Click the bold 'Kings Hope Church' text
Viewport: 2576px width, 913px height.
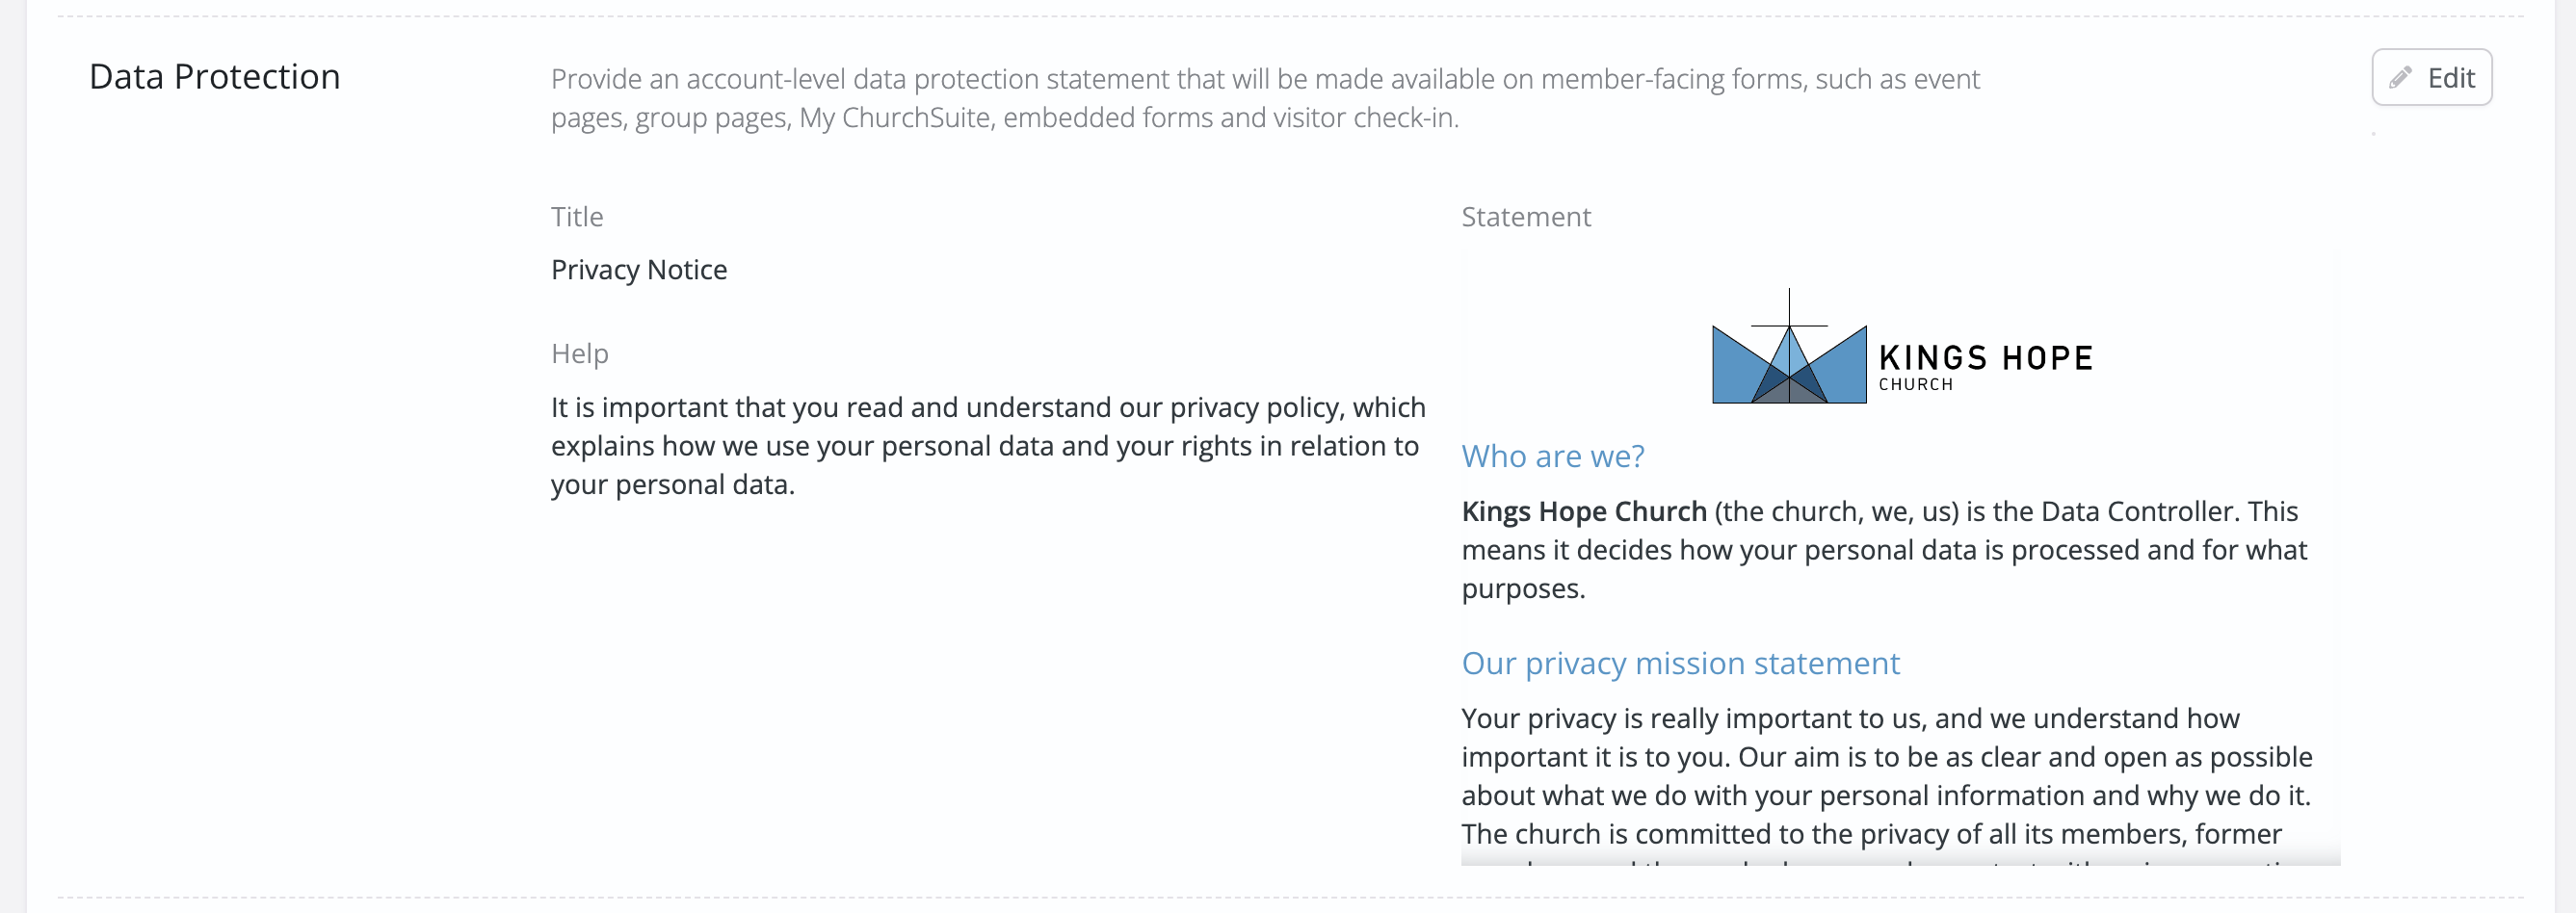pyautogui.click(x=1584, y=511)
